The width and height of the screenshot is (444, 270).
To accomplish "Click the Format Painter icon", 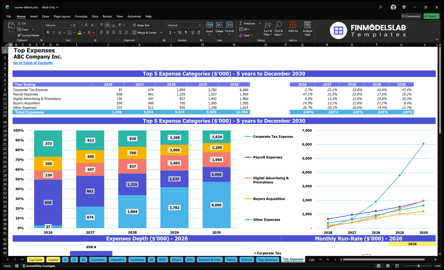I will 19,35.
